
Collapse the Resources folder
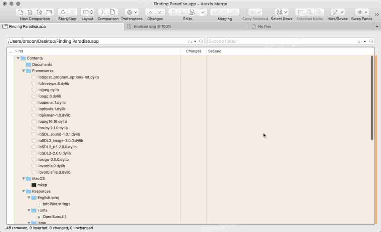tap(23, 191)
